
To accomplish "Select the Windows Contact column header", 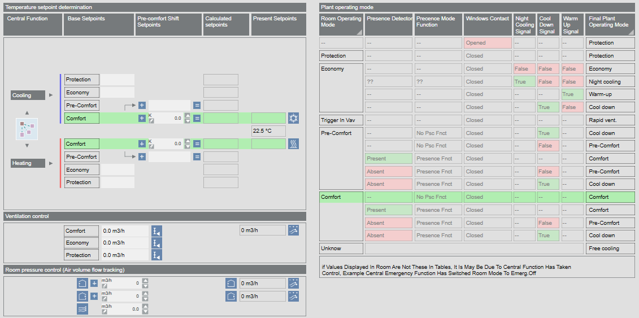I will [x=487, y=25].
